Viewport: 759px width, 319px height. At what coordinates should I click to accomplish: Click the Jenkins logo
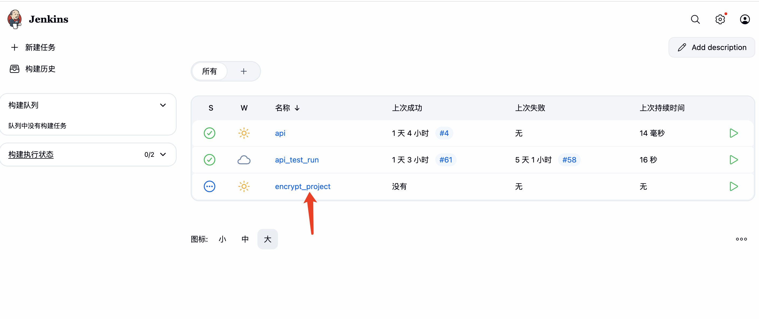click(x=15, y=19)
